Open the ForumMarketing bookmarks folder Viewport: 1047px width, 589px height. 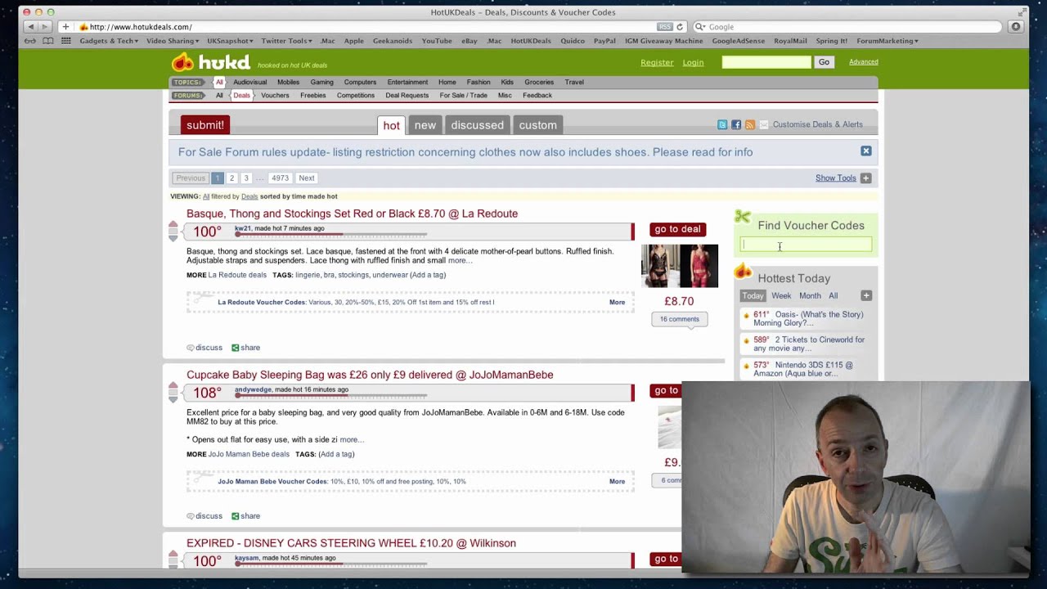[887, 41]
